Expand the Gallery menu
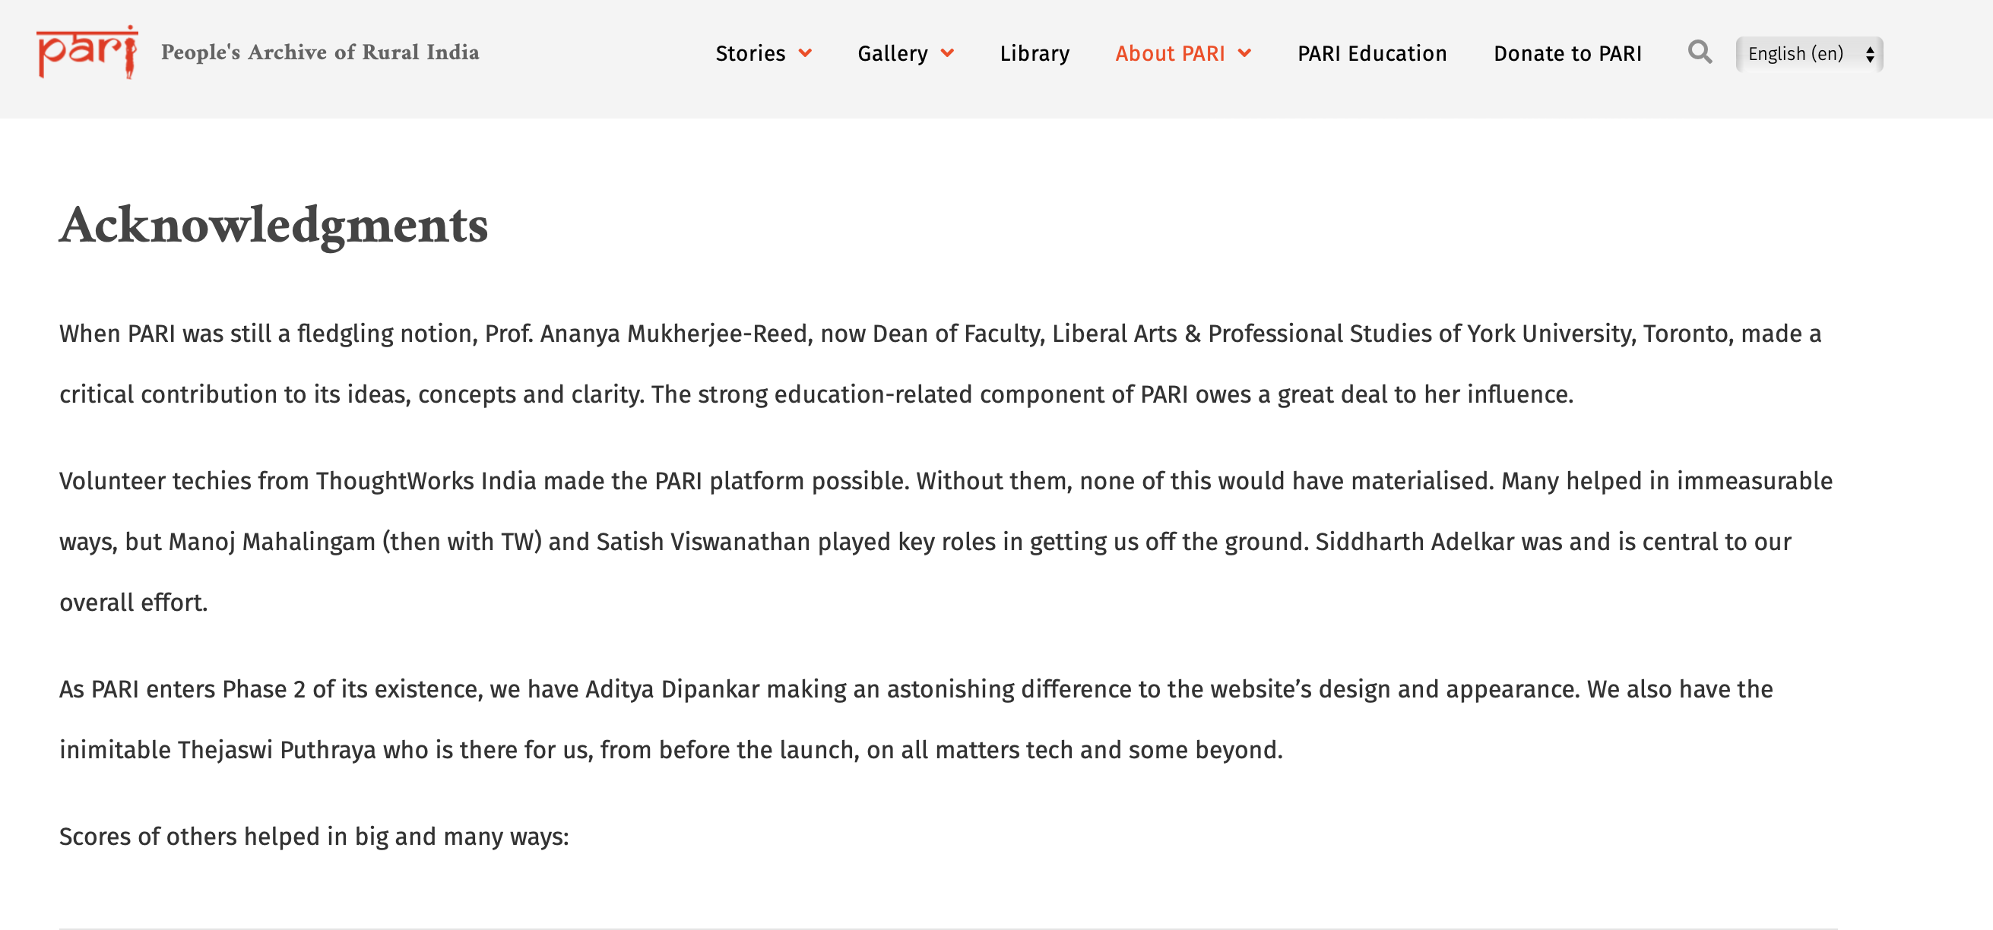Image resolution: width=1993 pixels, height=930 pixels. pyautogui.click(x=892, y=53)
